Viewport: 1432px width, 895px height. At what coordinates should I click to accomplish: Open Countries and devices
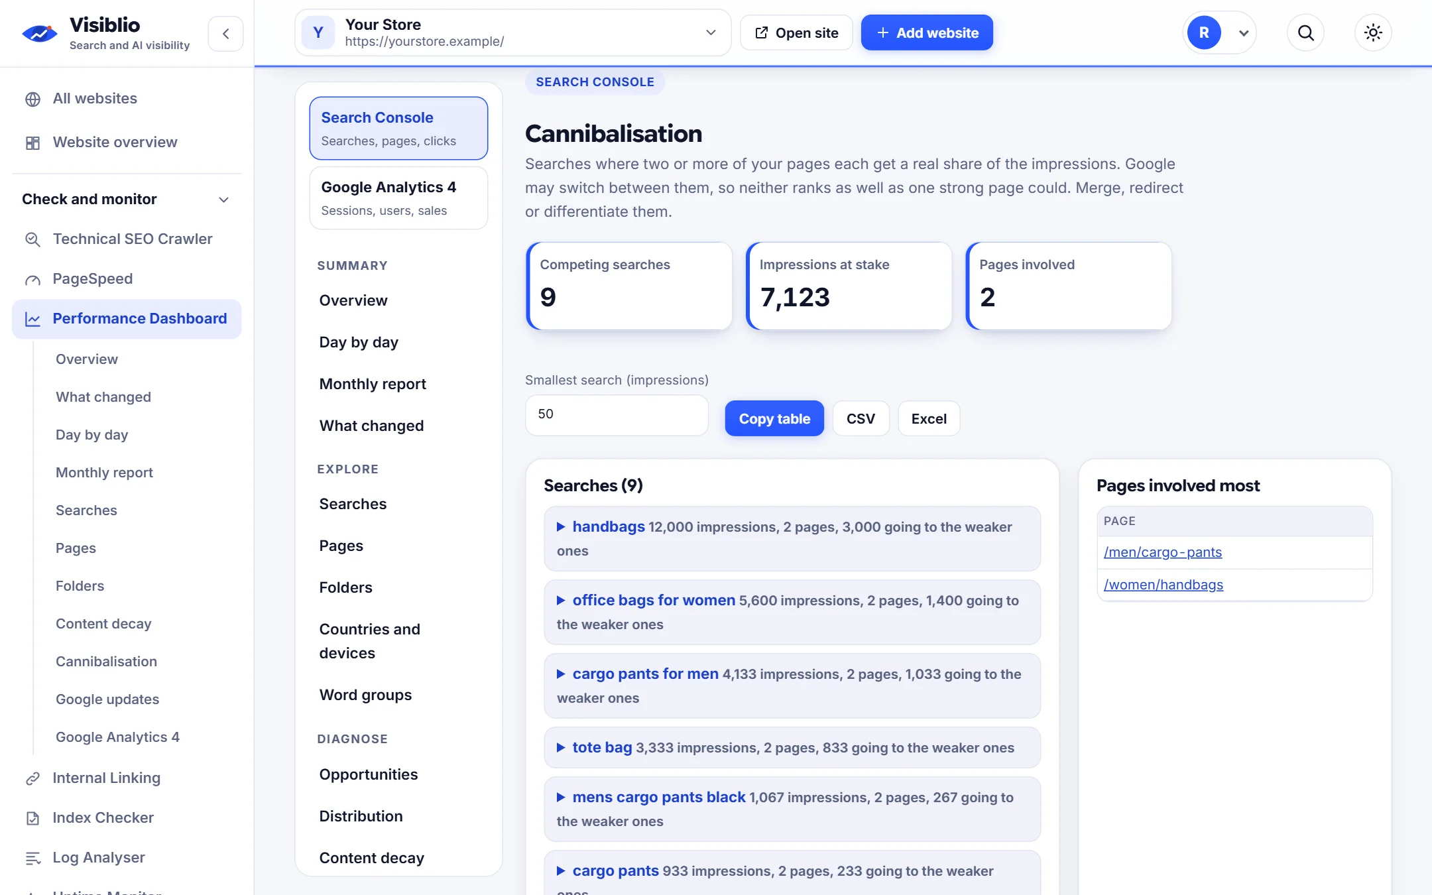[x=369, y=641]
